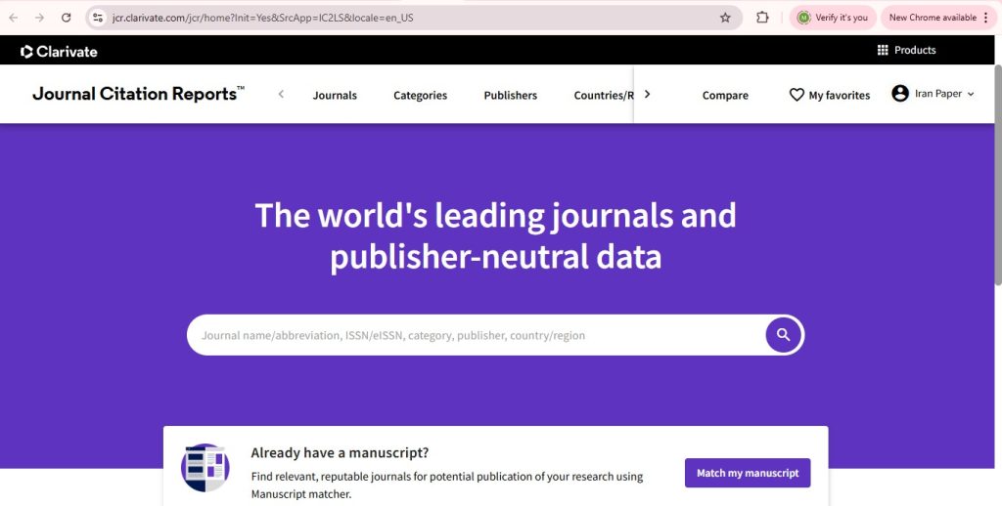Open the Publishers tab

tap(511, 95)
